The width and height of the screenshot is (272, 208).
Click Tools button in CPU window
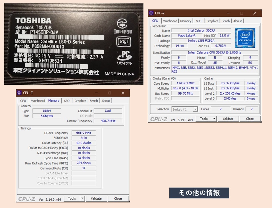204,119
